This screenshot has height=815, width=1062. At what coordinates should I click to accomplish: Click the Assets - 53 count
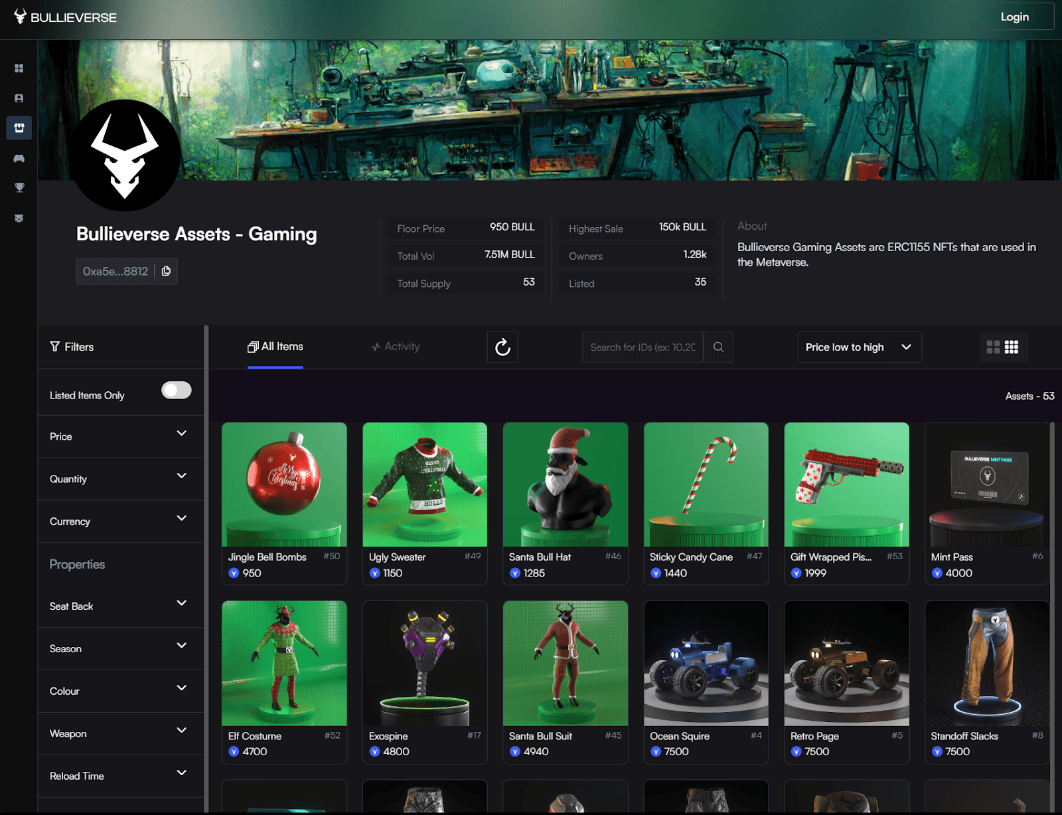pos(1029,396)
